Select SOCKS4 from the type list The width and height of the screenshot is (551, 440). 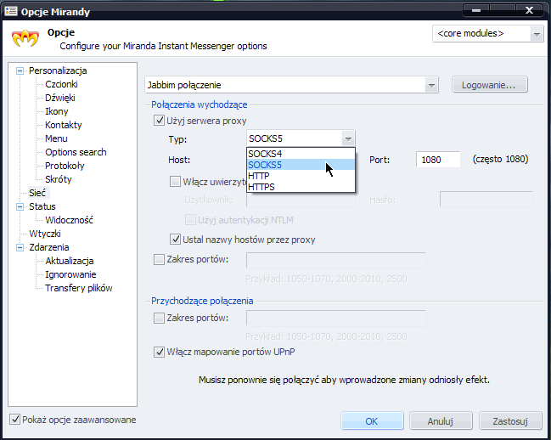301,154
